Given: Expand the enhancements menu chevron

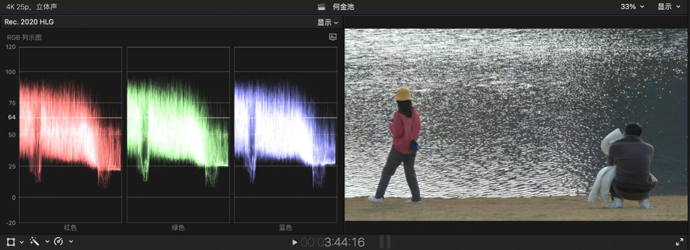Looking at the screenshot, I should 46,242.
